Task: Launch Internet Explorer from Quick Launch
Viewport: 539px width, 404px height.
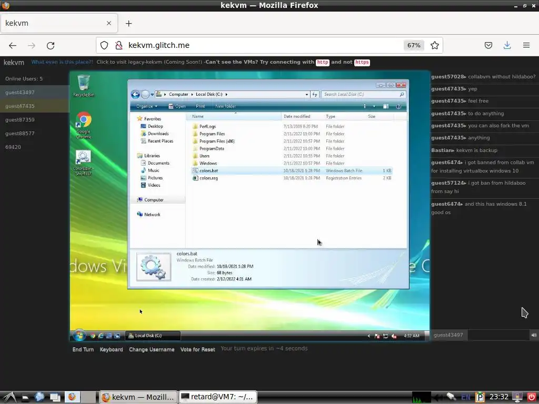Action: 101,336
